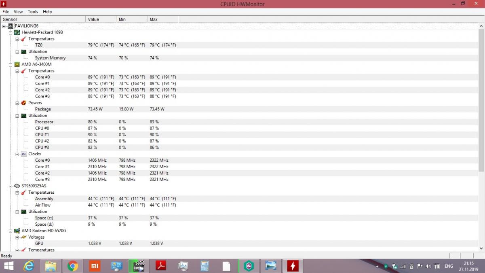Click the Max column header
The width and height of the screenshot is (485, 273).
coord(162,19)
